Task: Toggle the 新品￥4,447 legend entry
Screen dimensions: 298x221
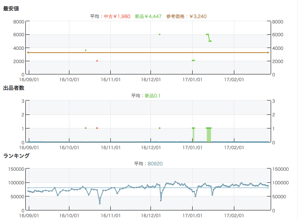Action: pos(149,16)
